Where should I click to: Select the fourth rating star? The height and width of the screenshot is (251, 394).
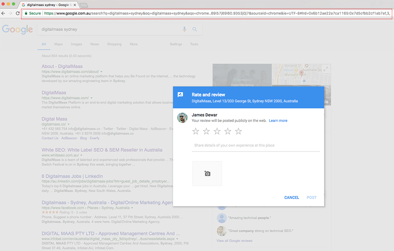tap(228, 131)
